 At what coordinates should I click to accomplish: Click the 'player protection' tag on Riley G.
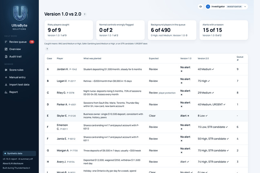click(167, 93)
